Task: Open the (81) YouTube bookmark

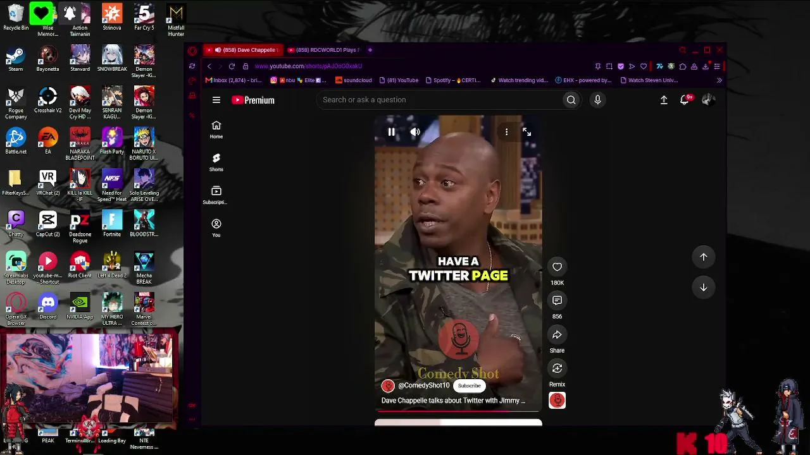Action: pyautogui.click(x=399, y=80)
